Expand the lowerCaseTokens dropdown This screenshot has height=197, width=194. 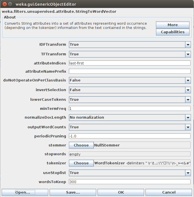130,100
